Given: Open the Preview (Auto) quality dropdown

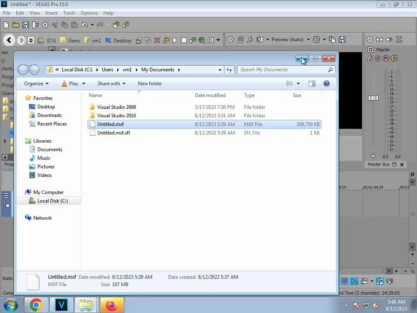Looking at the screenshot, I should tap(308, 40).
